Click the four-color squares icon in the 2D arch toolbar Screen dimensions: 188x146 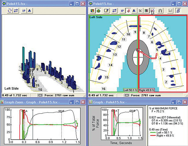[92, 11]
